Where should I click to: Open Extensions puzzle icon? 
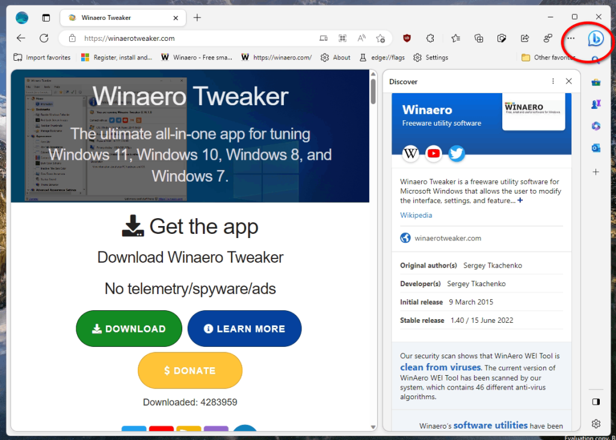430,38
